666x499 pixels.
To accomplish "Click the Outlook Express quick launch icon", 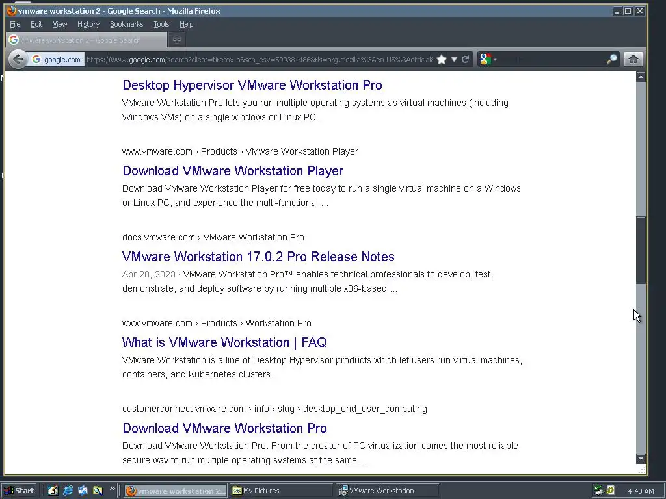I will click(x=83, y=491).
